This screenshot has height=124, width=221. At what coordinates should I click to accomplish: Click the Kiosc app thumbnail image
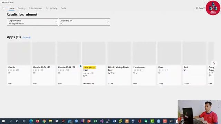pyautogui.click(x=169, y=53)
